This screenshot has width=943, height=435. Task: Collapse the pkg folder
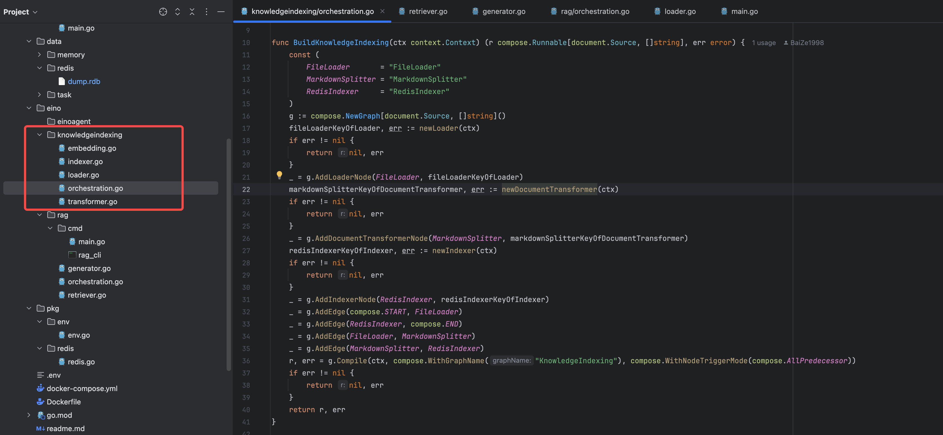[29, 308]
